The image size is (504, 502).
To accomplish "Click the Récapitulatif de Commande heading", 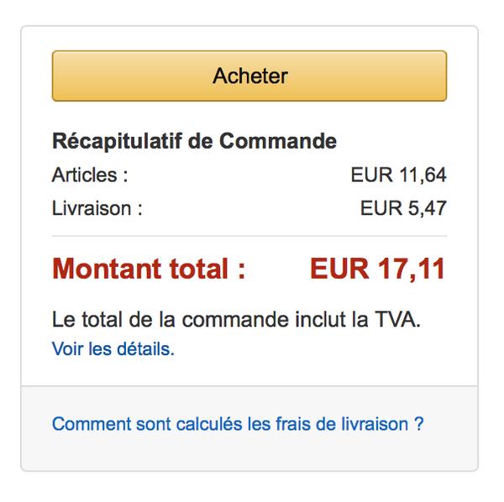I will (194, 141).
